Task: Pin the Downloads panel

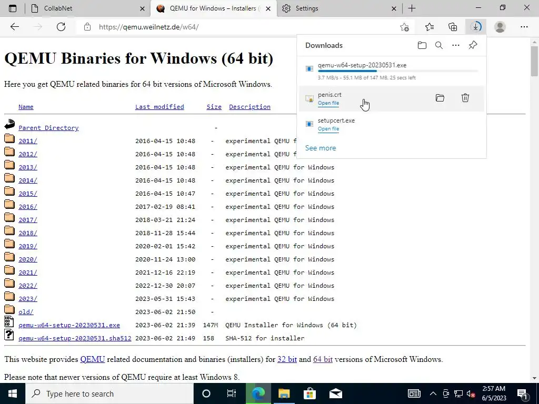Action: pyautogui.click(x=473, y=45)
